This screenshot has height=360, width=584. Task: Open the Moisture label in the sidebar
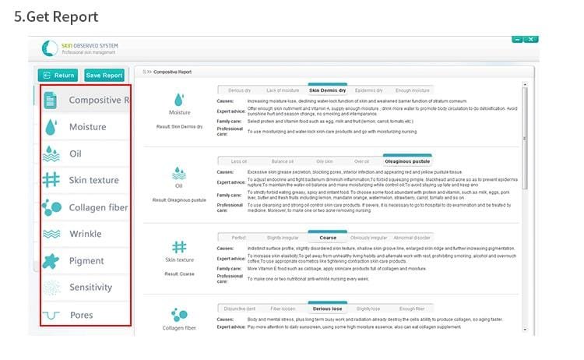click(x=88, y=127)
